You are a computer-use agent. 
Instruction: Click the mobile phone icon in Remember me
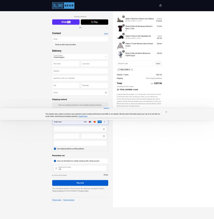pyautogui.click(x=56, y=168)
